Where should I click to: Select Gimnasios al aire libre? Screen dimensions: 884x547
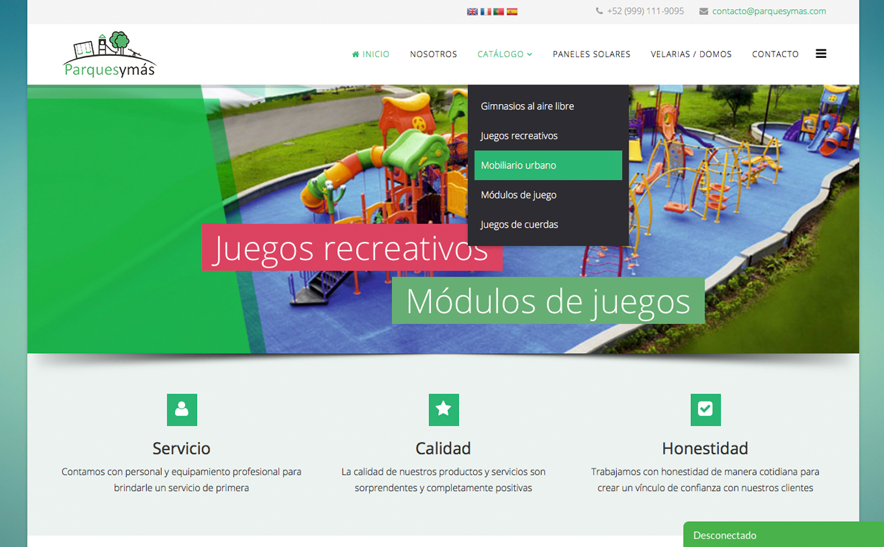pos(548,106)
